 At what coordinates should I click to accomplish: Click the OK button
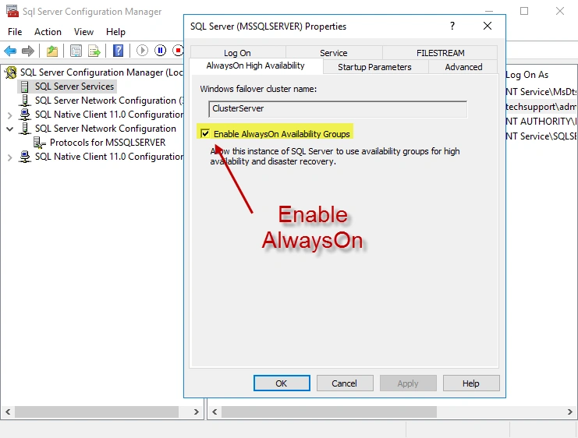[x=282, y=383]
